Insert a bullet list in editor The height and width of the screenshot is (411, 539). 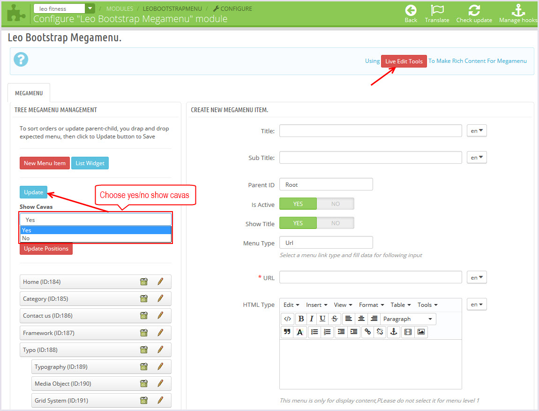pyautogui.click(x=314, y=332)
